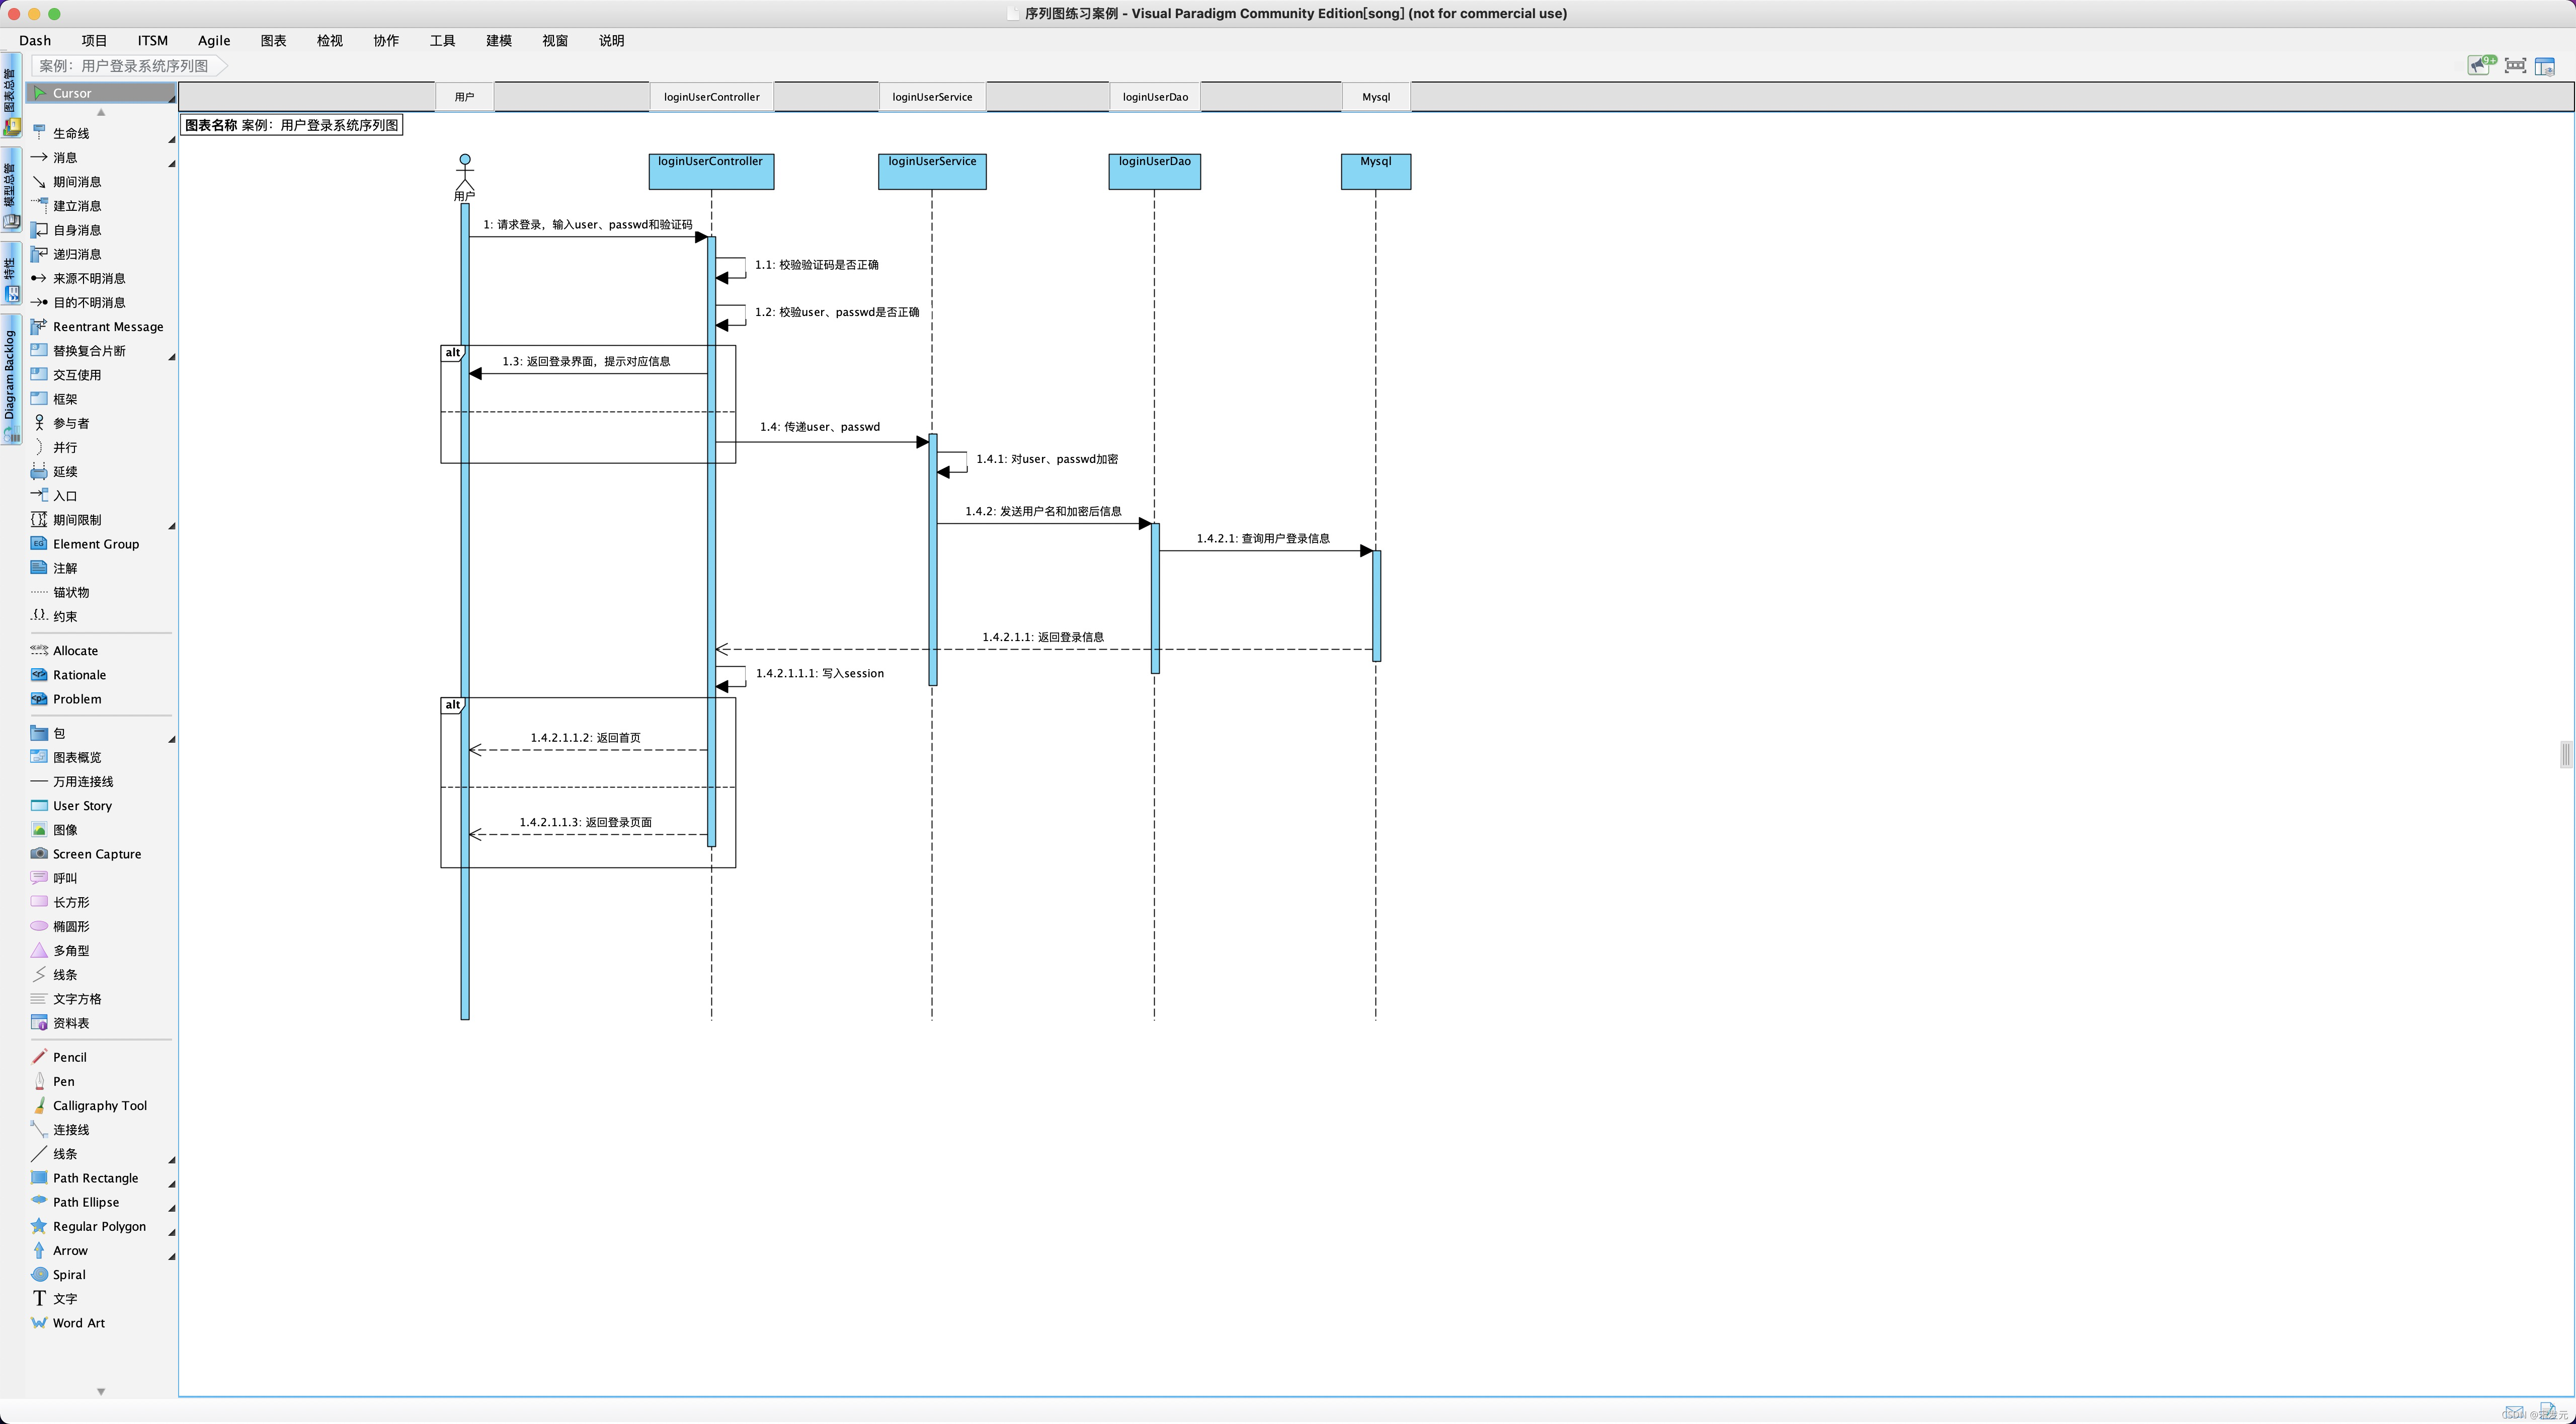The height and width of the screenshot is (1424, 2576).
Task: Expand the 期间限制 variants arrow
Action: [x=172, y=526]
